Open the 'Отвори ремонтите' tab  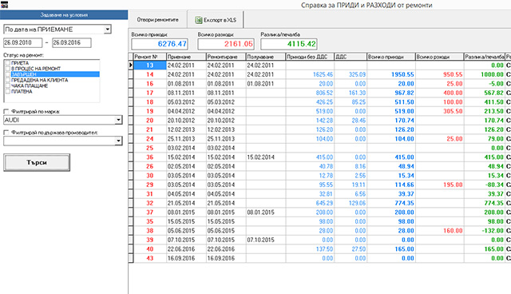coord(158,19)
